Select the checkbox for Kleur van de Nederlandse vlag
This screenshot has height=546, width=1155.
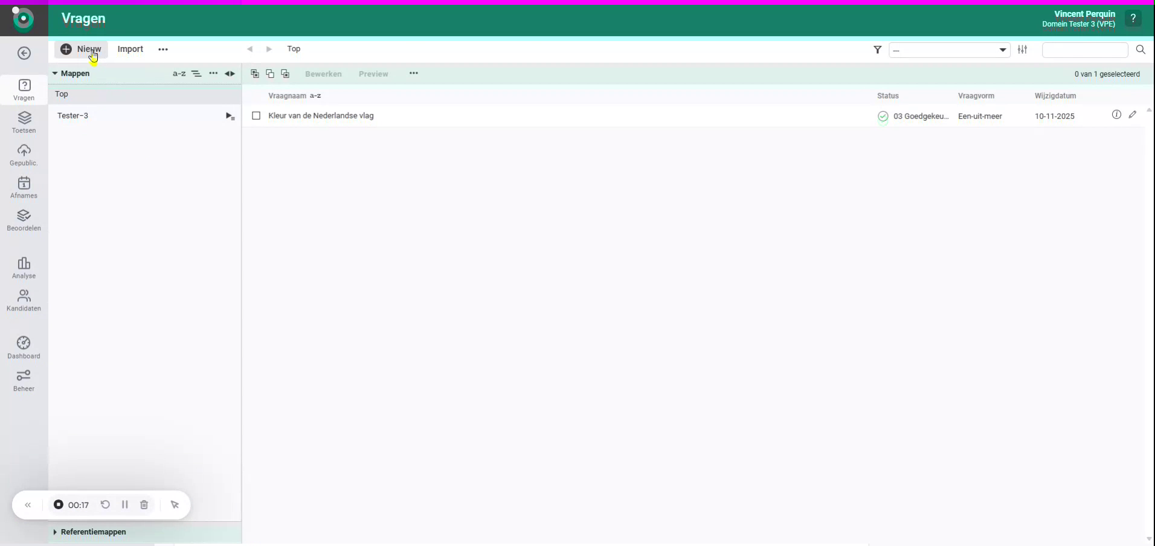pos(256,115)
